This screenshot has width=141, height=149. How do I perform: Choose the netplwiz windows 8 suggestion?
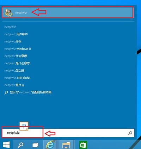18,49
